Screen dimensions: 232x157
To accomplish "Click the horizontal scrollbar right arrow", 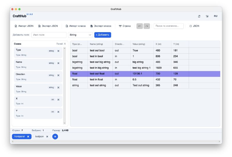I will 219,141.
